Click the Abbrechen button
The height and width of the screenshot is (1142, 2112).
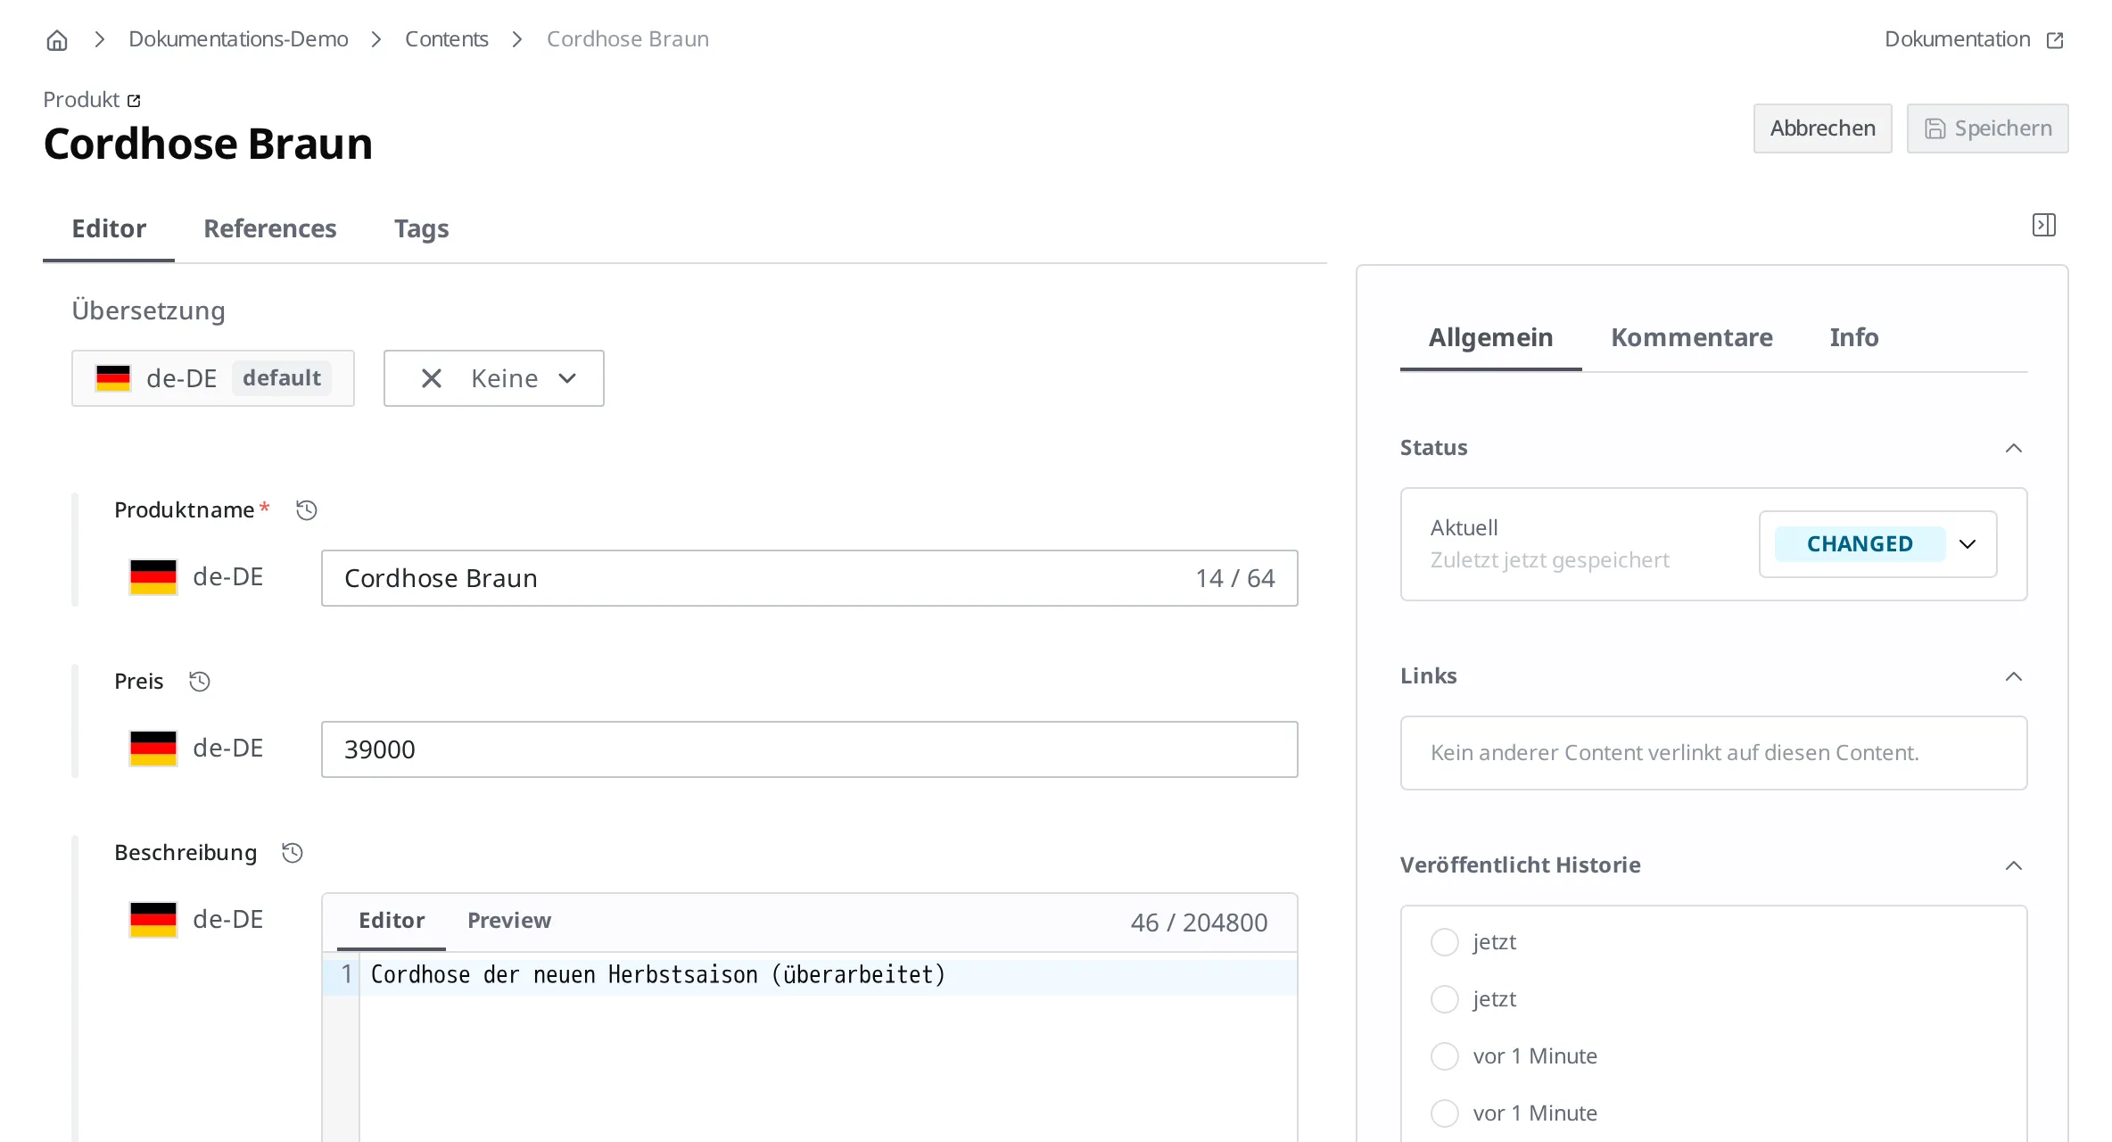[x=1823, y=128]
